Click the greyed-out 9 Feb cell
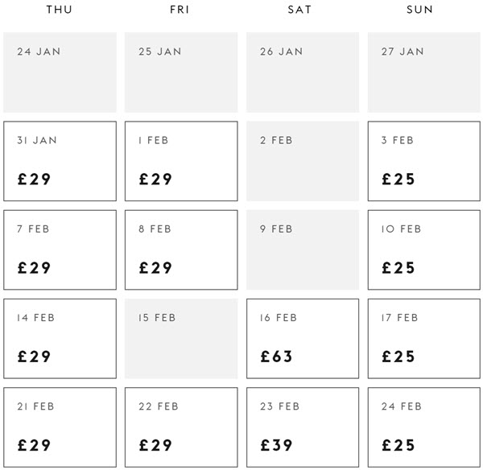The height and width of the screenshot is (470, 483). point(303,249)
